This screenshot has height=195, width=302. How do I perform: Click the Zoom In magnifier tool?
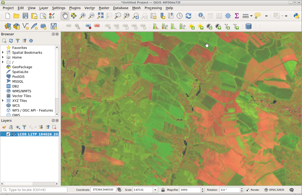pos(83,16)
